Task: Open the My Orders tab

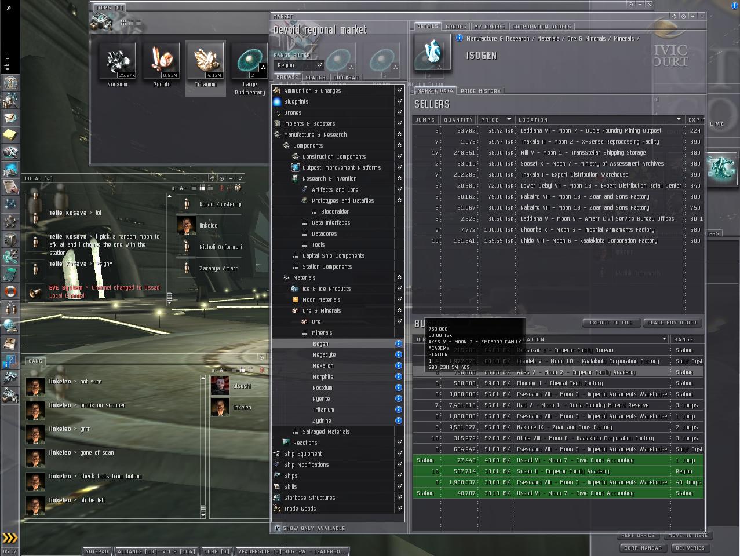Action: pyautogui.click(x=489, y=27)
